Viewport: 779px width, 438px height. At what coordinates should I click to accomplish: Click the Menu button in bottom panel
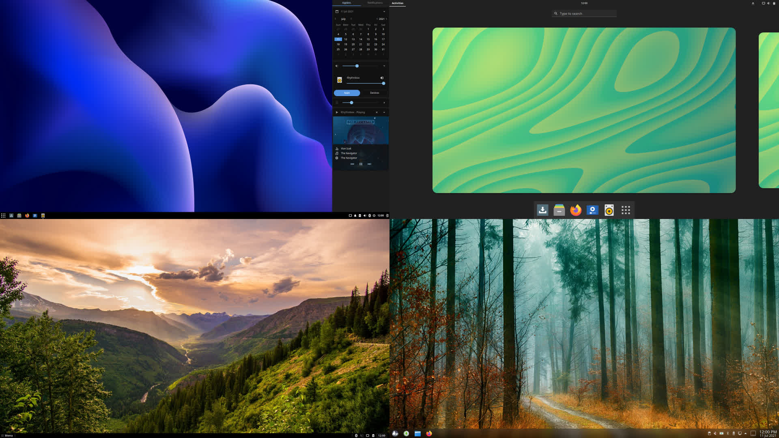pos(7,436)
